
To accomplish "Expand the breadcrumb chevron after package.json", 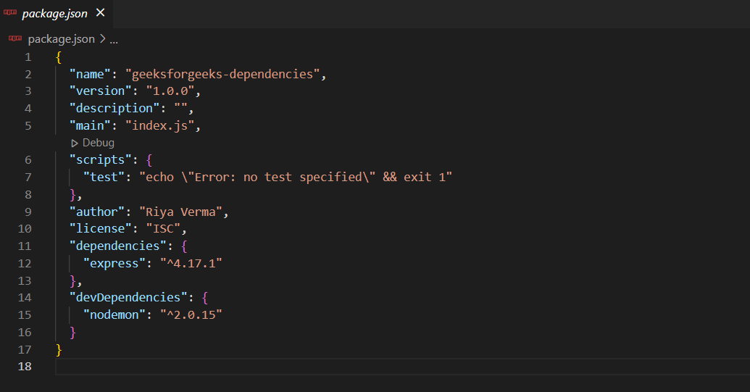I will [101, 39].
